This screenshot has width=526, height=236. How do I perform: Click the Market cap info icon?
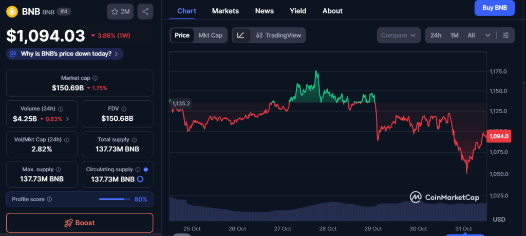(x=95, y=78)
